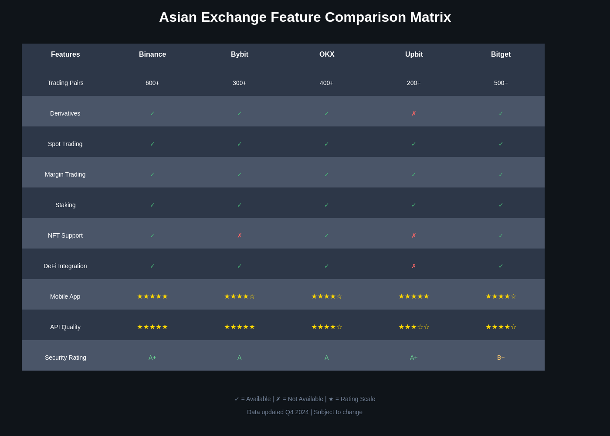Click Binance's A+ security rating
The image size is (610, 436).
tap(152, 358)
